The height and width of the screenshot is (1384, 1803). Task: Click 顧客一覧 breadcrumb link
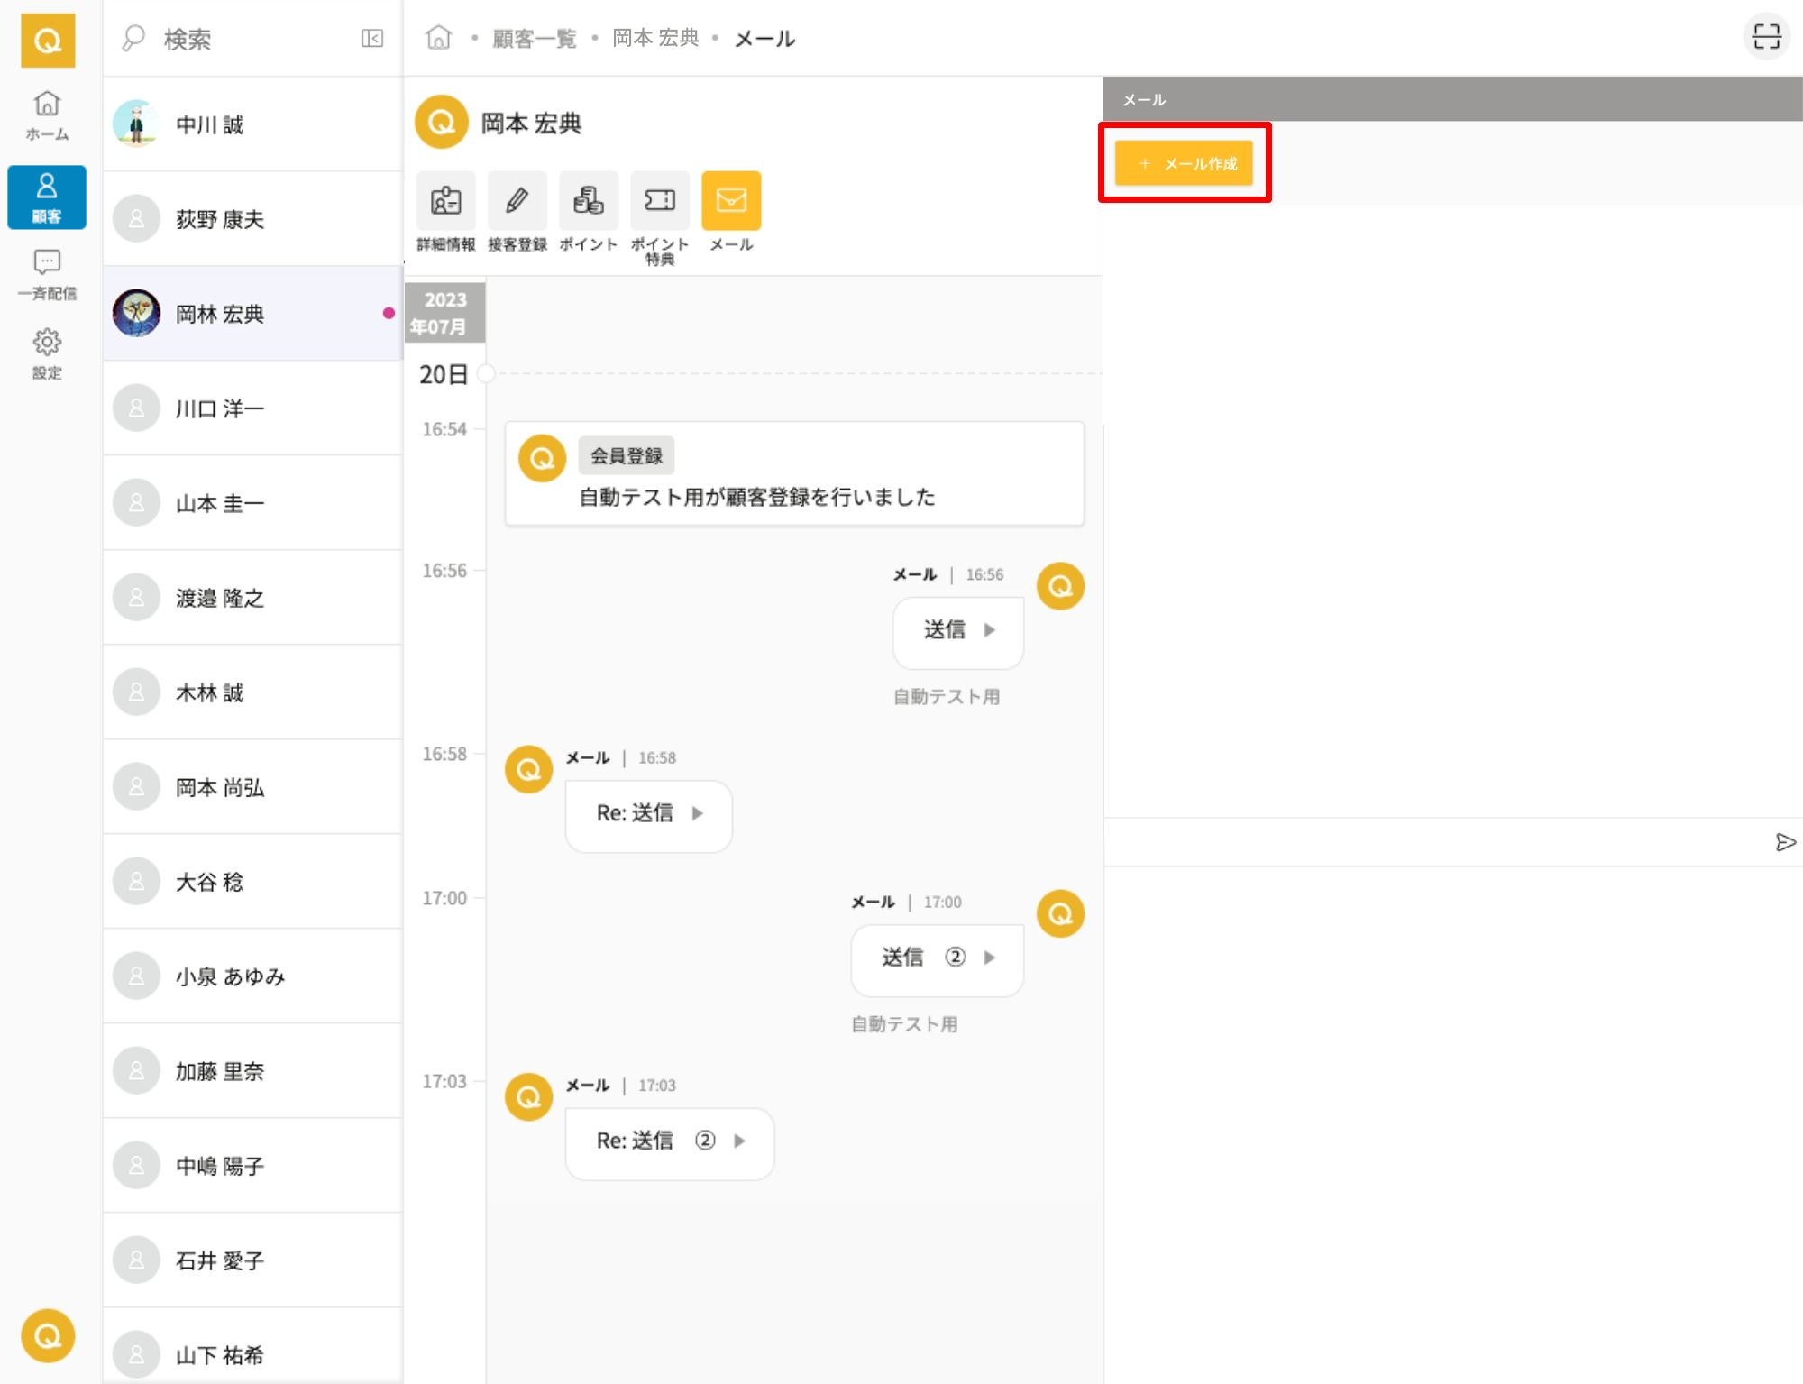click(534, 39)
